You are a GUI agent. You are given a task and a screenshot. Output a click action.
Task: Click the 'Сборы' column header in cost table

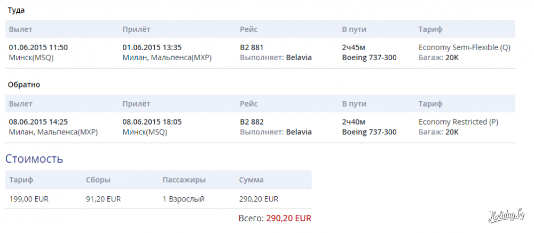coord(98,180)
